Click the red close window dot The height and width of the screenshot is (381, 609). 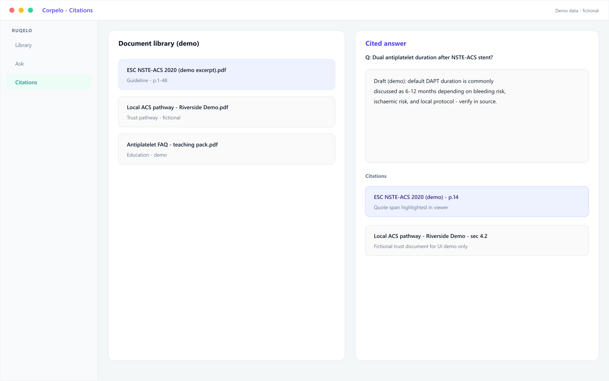(x=12, y=10)
